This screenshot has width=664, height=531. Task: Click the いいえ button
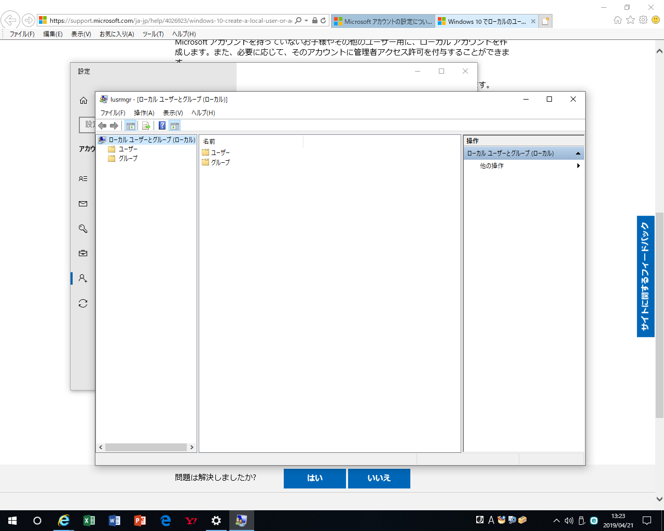coord(379,478)
